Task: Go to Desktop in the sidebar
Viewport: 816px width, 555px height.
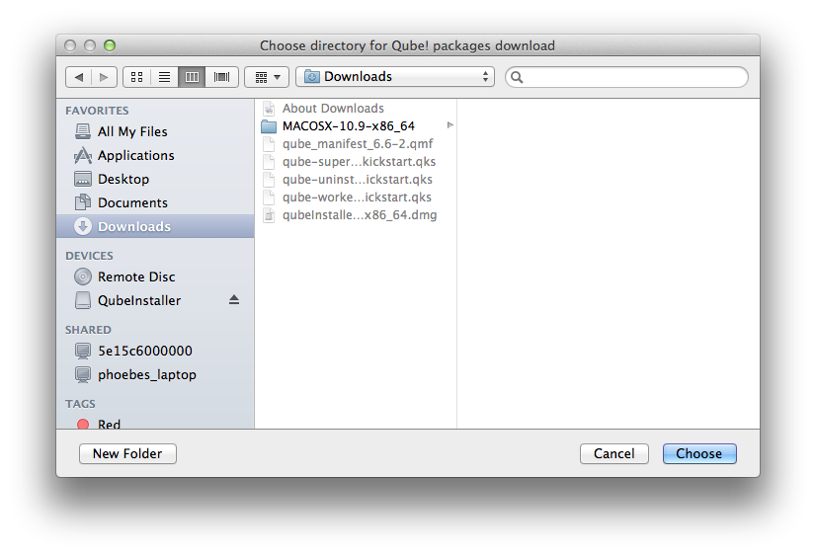Action: [x=123, y=179]
